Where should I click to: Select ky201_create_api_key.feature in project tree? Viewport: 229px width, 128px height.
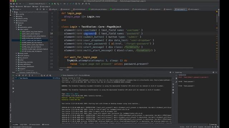(32, 40)
